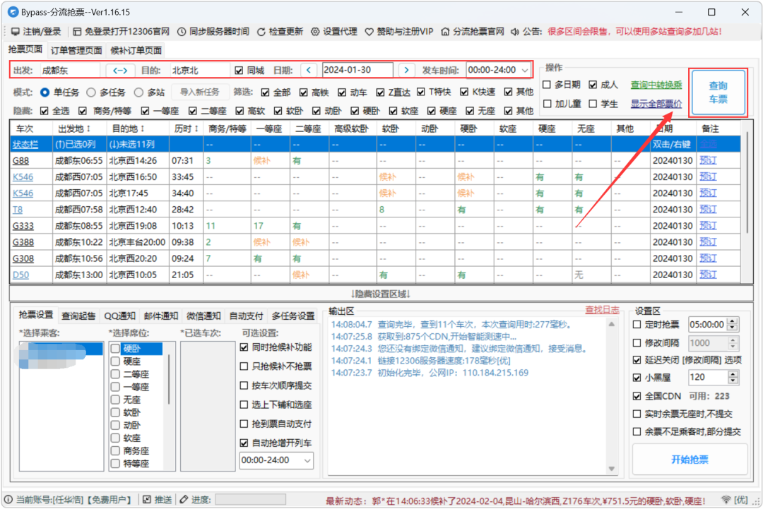Viewport: 763px width, 509px height.
Task: Sync server time via clock icon
Action: pos(182,32)
